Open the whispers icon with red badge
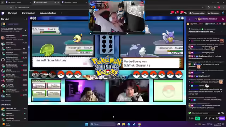The width and height of the screenshot is (226, 127). (181, 13)
